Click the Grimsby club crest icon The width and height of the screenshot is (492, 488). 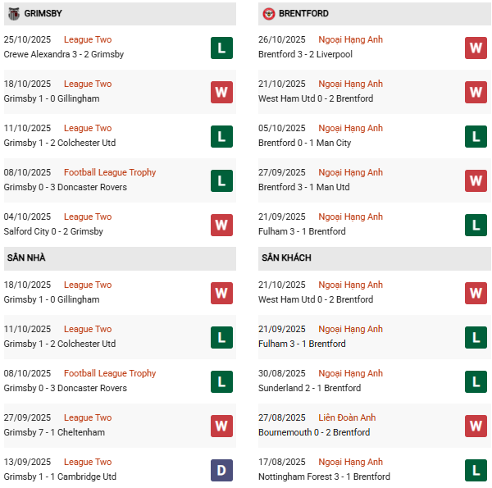[14, 14]
